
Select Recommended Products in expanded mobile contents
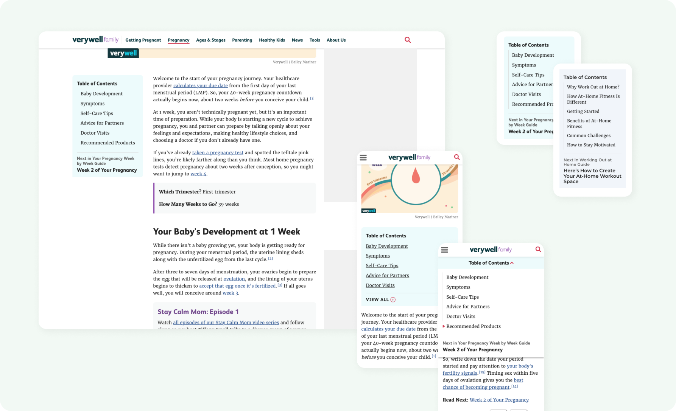pos(473,326)
